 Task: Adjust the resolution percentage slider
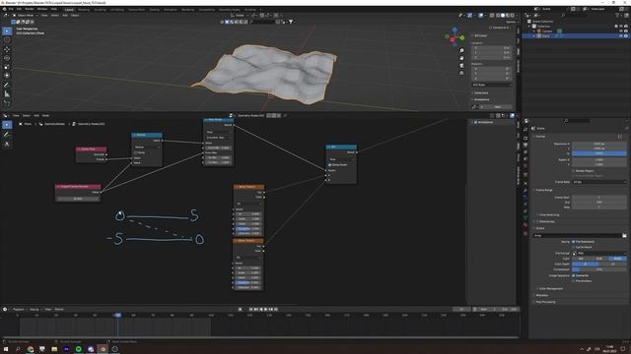pyautogui.click(x=599, y=153)
